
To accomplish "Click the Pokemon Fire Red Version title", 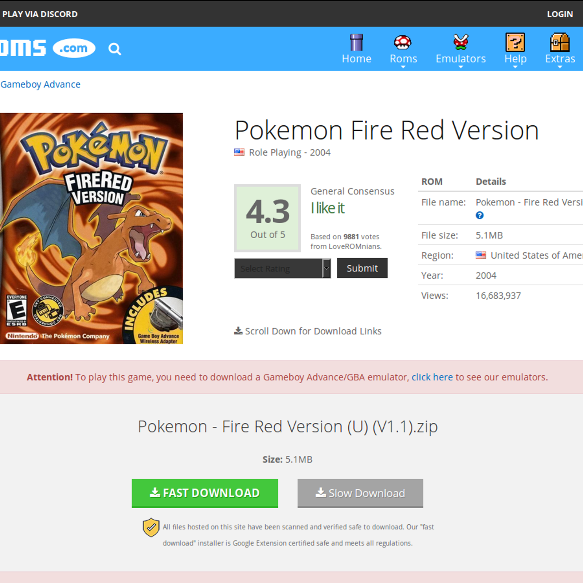I will point(387,130).
